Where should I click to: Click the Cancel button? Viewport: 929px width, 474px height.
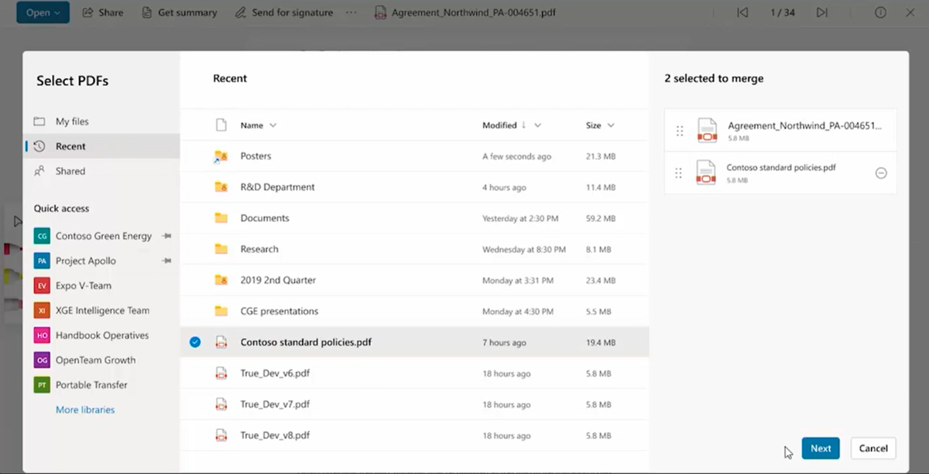tap(872, 448)
